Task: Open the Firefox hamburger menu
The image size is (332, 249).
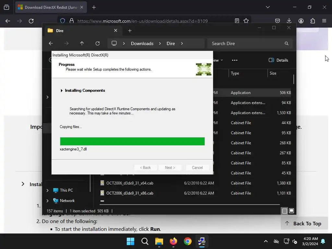Action: tap(324, 21)
